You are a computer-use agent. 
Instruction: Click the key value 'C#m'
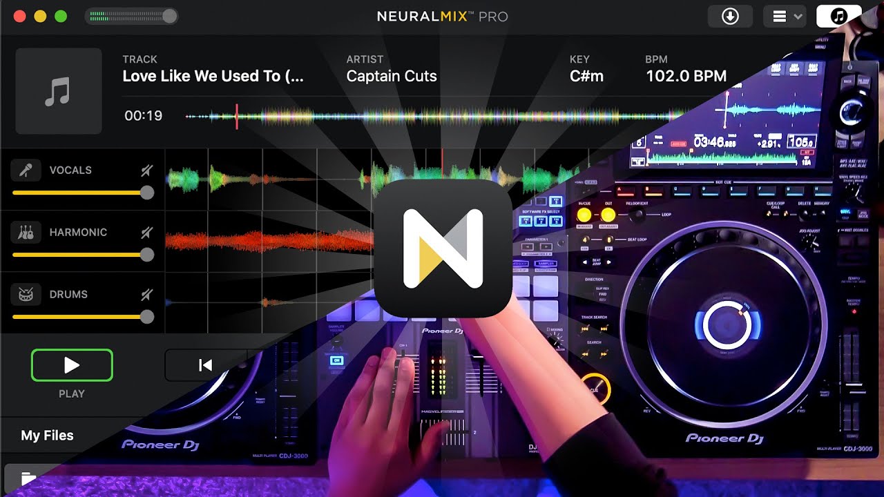[586, 77]
